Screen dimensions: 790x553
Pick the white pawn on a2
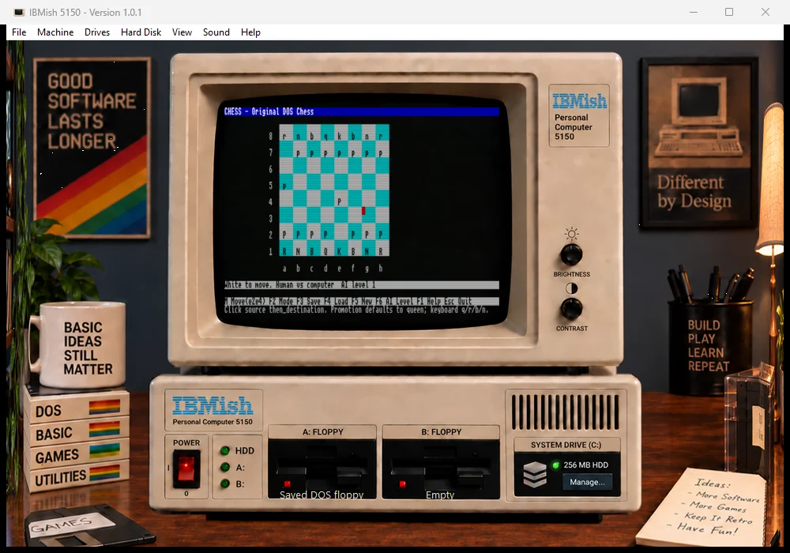[284, 235]
